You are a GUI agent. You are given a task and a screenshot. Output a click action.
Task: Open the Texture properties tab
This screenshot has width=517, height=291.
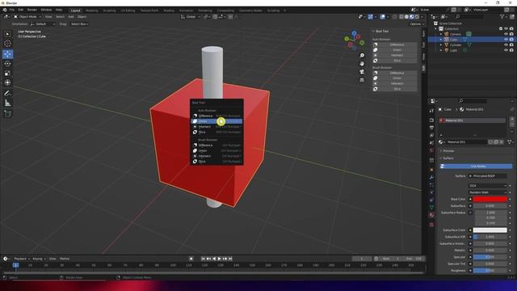(x=431, y=225)
